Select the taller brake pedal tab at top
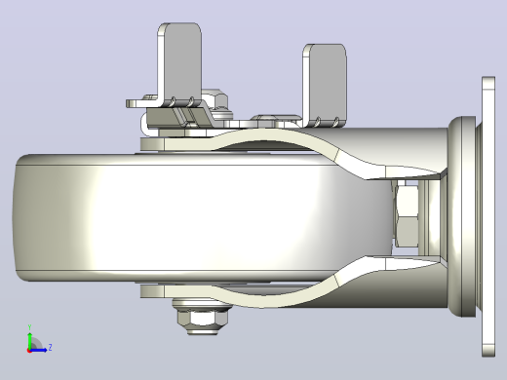507x380 pixels. (179, 64)
